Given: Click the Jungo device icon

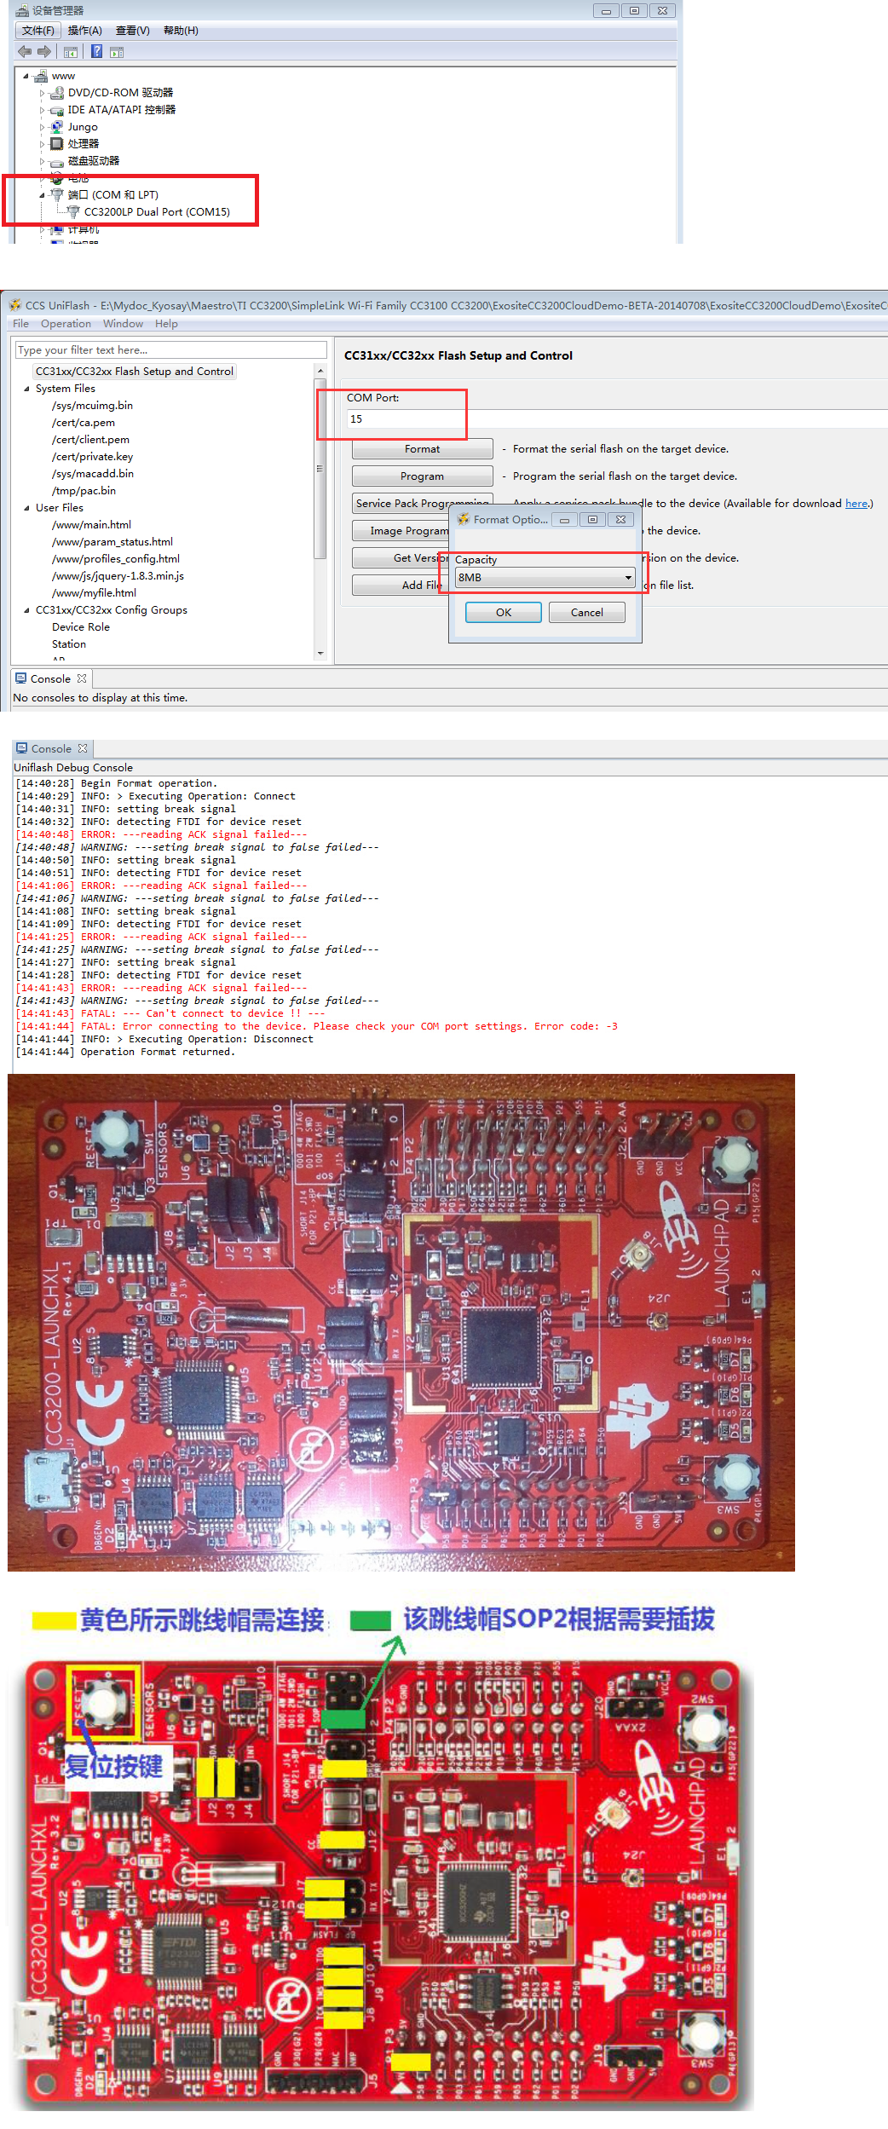Looking at the screenshot, I should pyautogui.click(x=57, y=127).
